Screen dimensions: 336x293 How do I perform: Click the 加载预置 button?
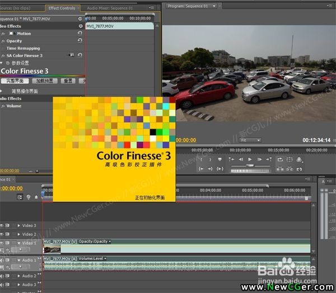point(45,81)
